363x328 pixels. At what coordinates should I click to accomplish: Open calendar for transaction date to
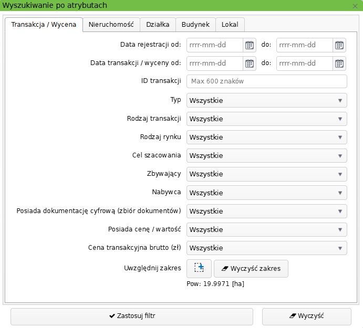pos(340,64)
